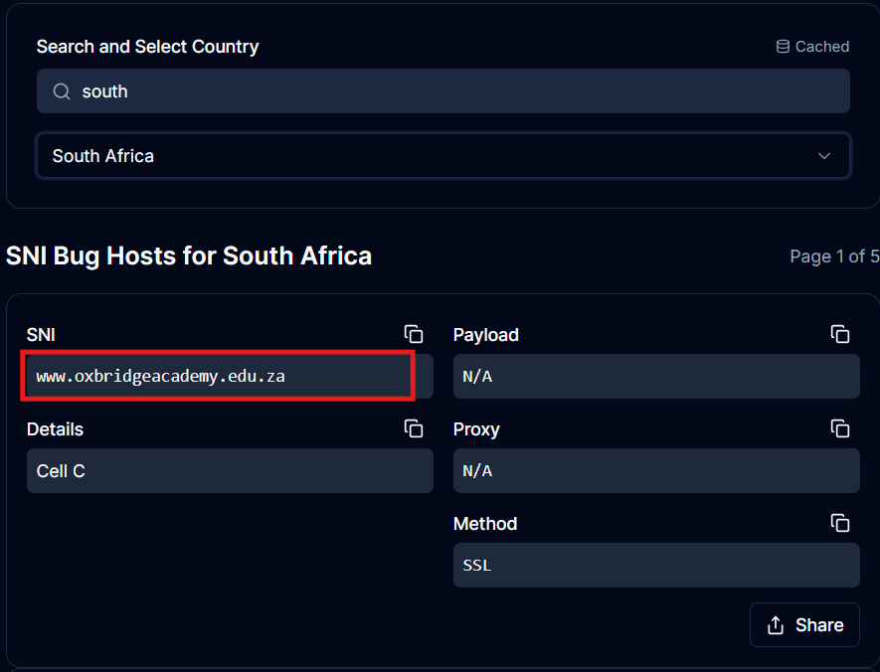This screenshot has width=880, height=672.
Task: Click the 'Page 1 of 5' indicator
Action: point(834,256)
